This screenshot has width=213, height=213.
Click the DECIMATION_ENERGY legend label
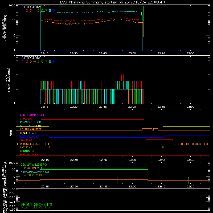(34, 165)
